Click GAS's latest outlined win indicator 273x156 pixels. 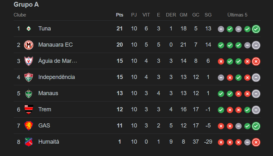pos(256,126)
